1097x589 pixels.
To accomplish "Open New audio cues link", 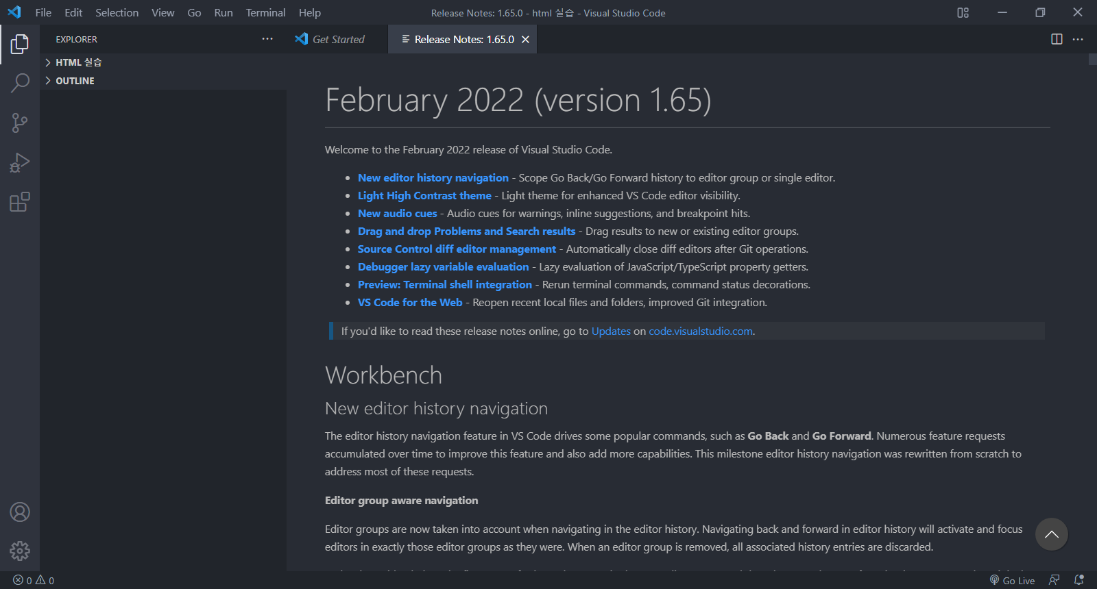I will (x=397, y=213).
